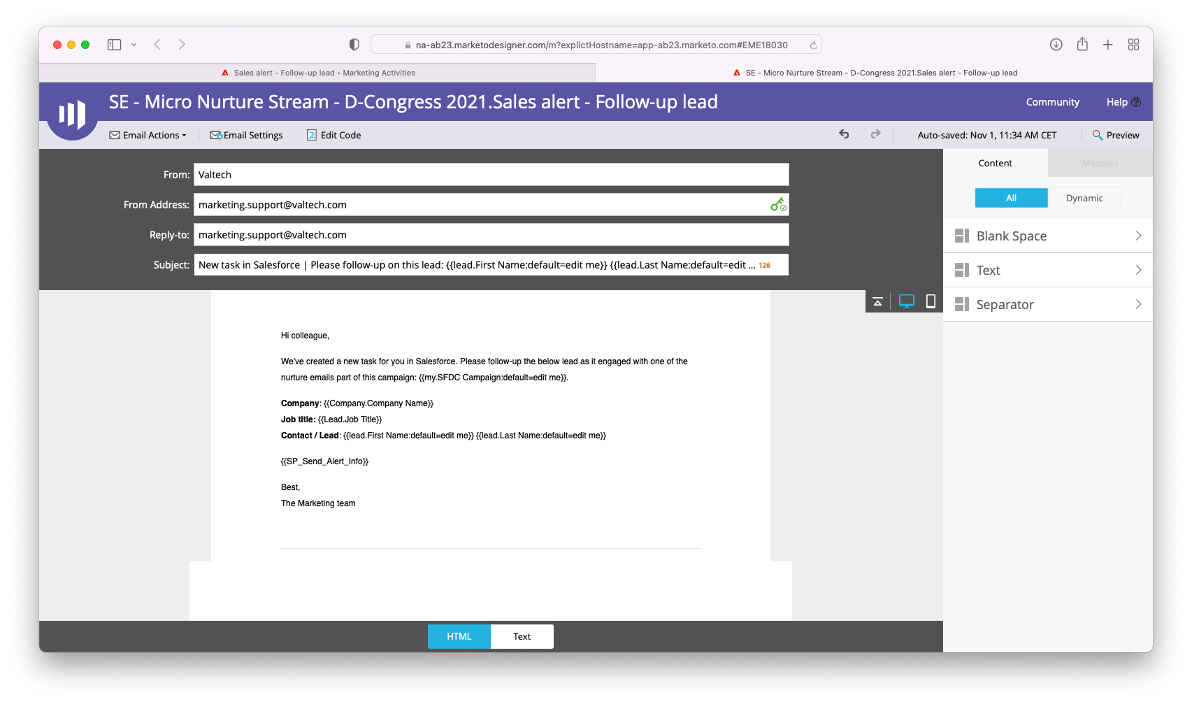Click into the From name field
The width and height of the screenshot is (1192, 704).
[491, 175]
